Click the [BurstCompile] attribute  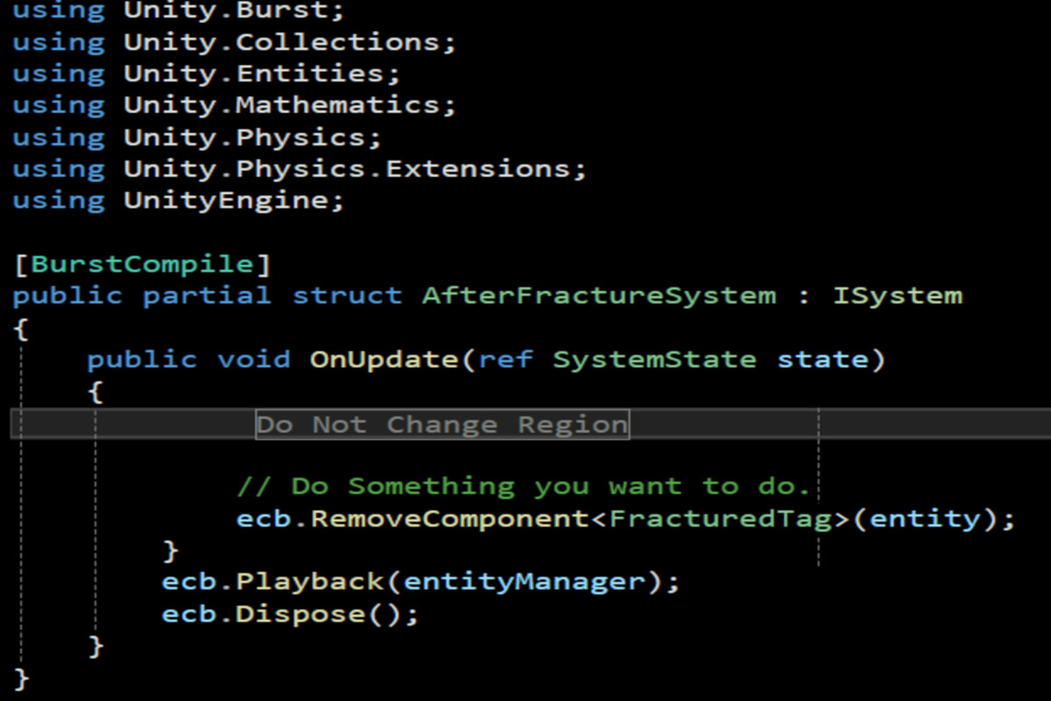click(142, 264)
